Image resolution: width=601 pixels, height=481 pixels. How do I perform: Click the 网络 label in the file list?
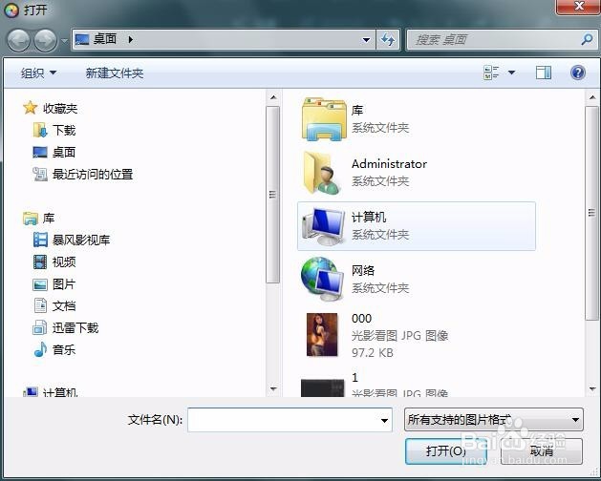pos(363,270)
